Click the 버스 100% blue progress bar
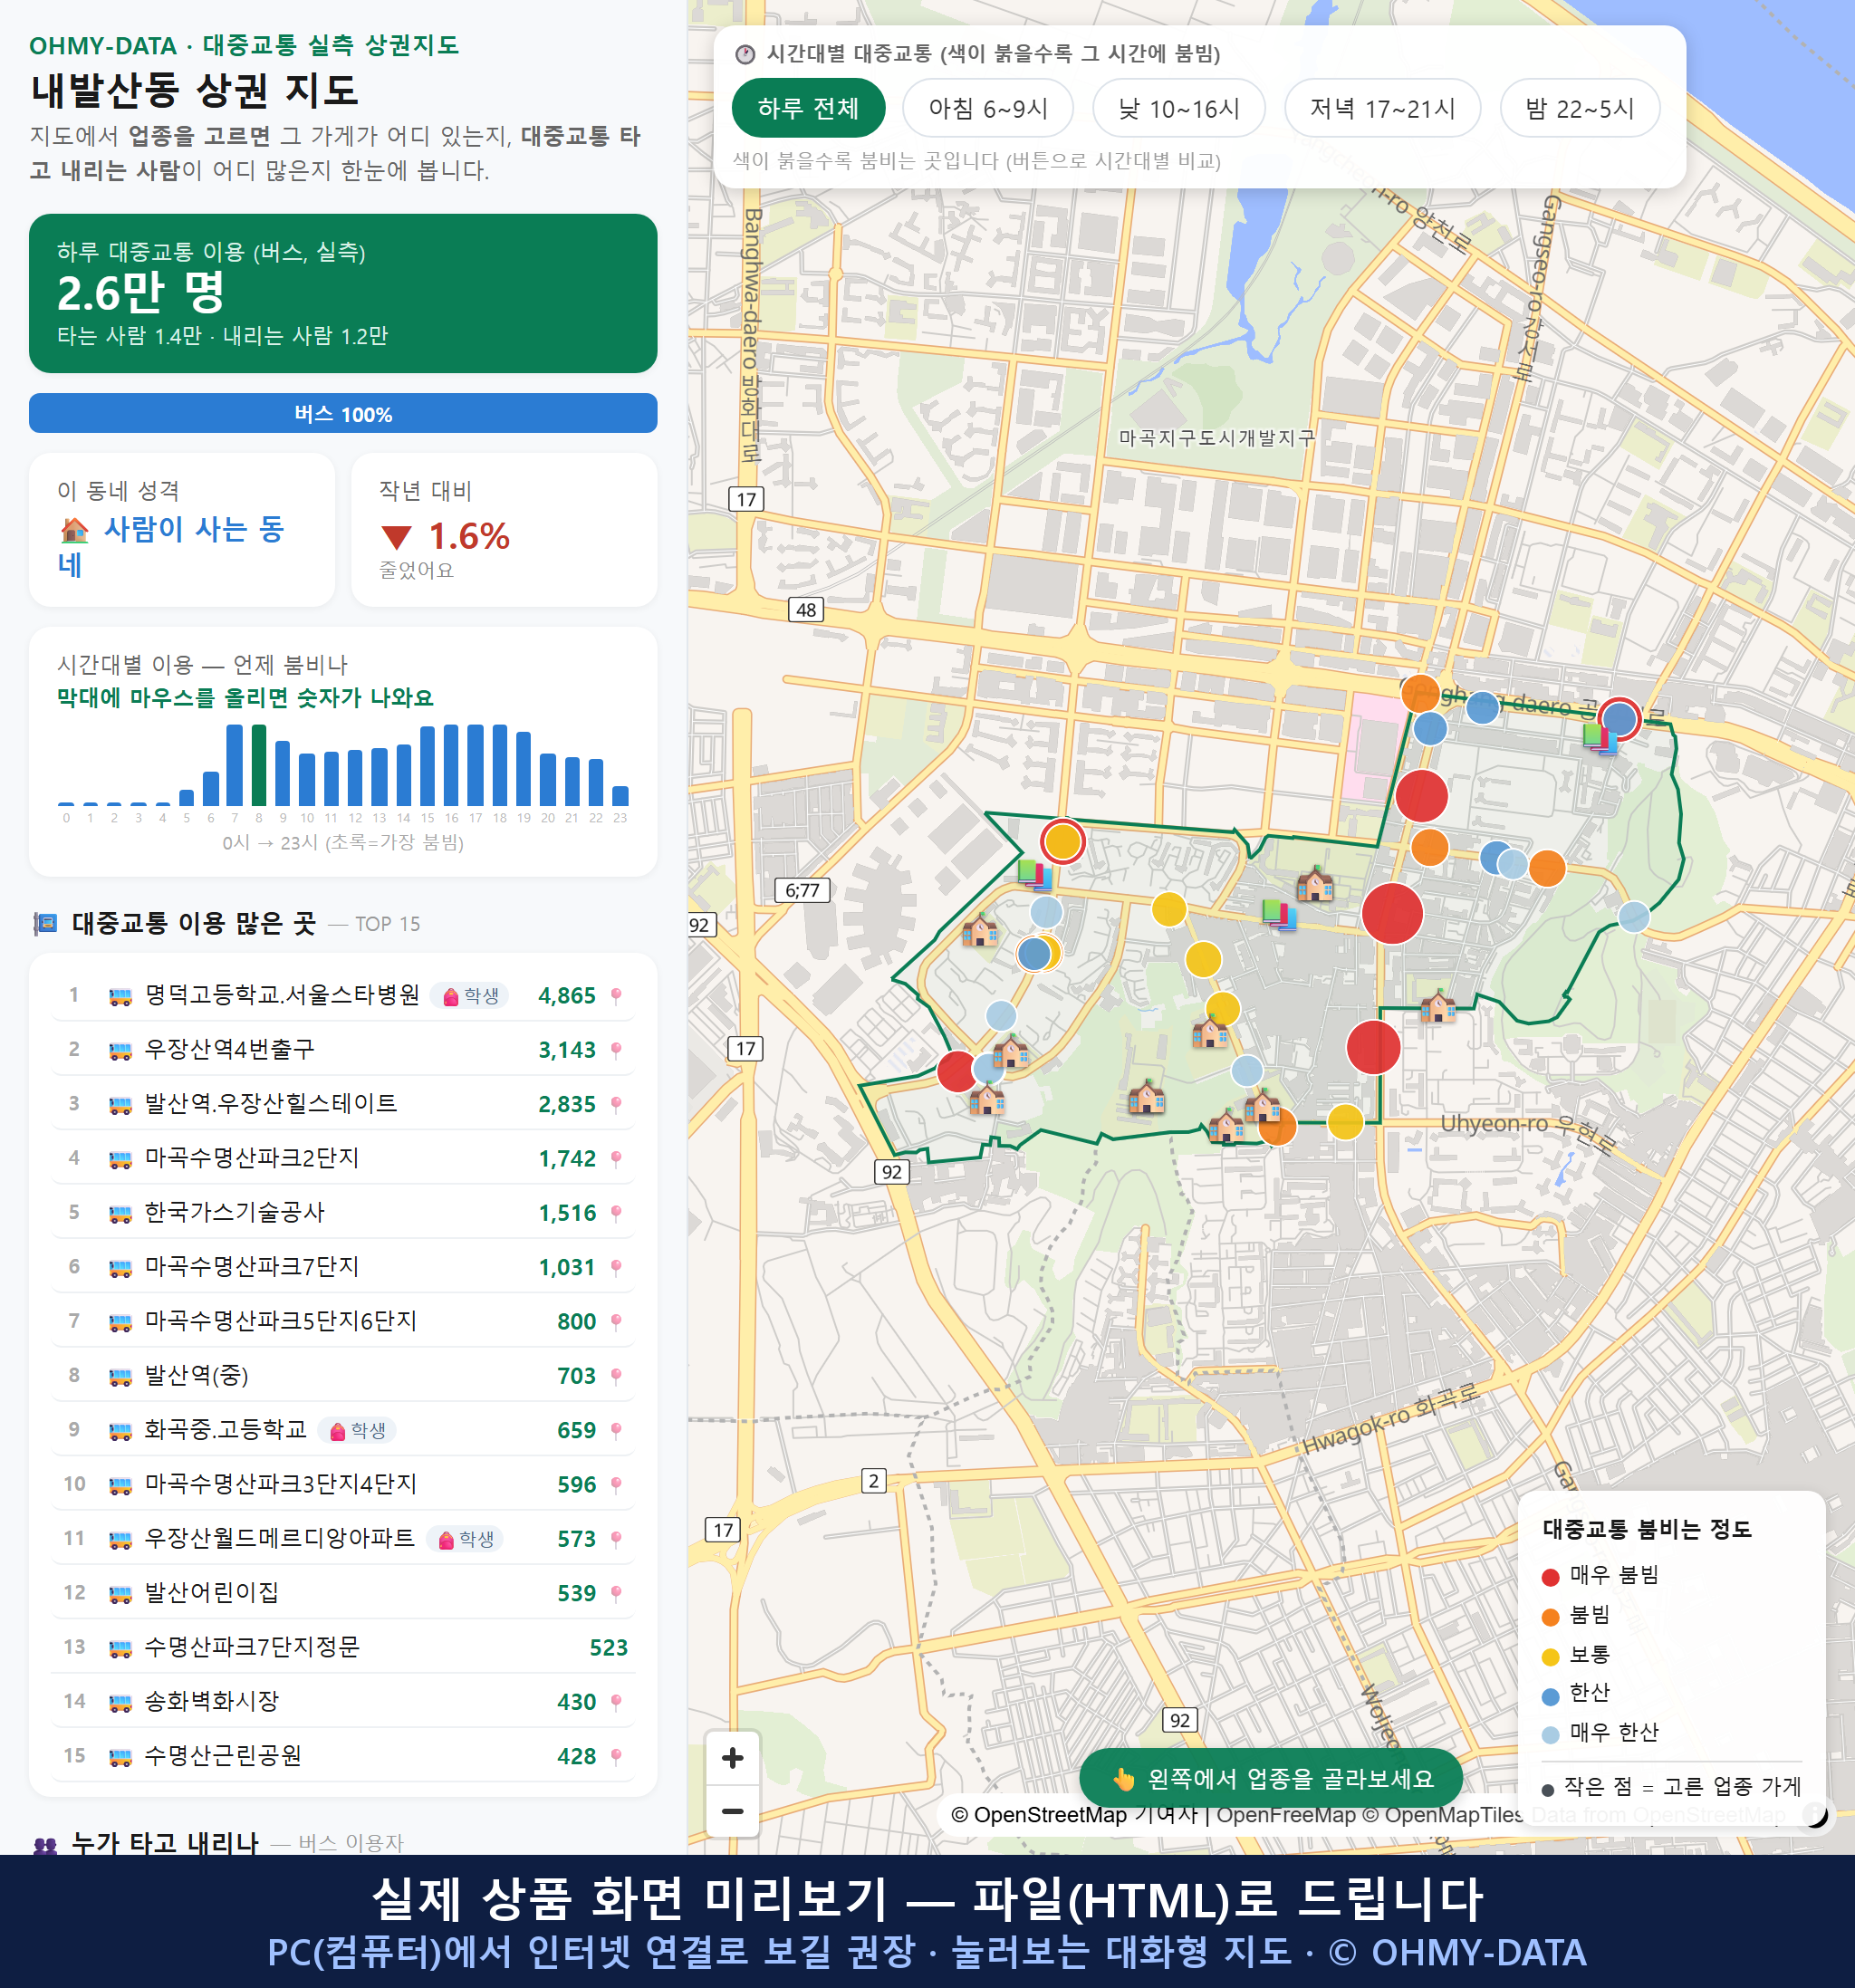1855x1988 pixels. point(343,413)
